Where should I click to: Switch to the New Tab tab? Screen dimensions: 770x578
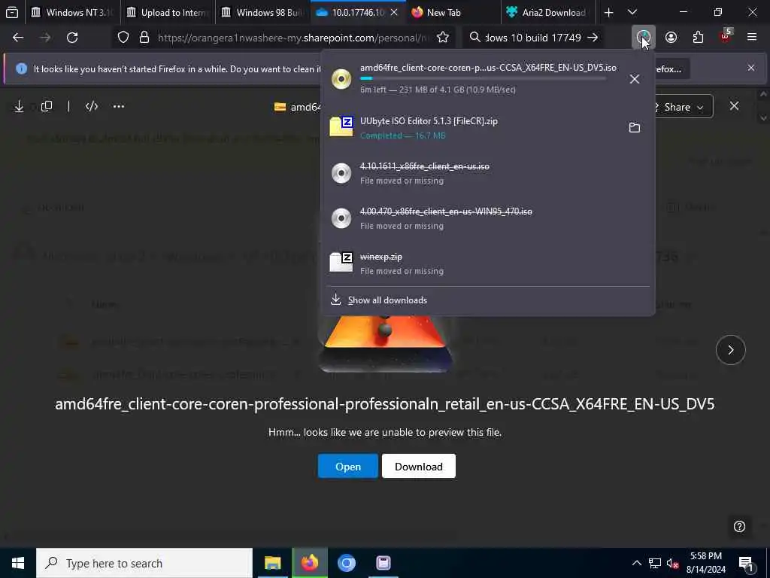[453, 12]
